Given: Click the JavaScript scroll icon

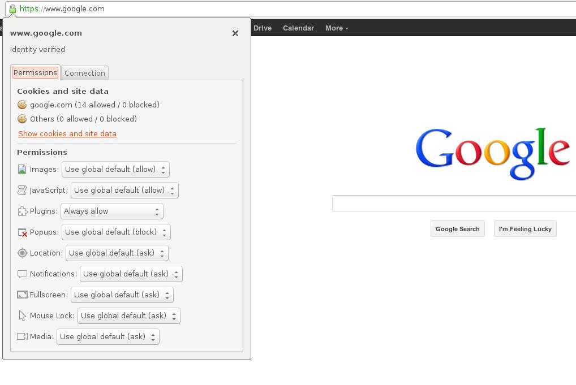Looking at the screenshot, I should coord(22,190).
